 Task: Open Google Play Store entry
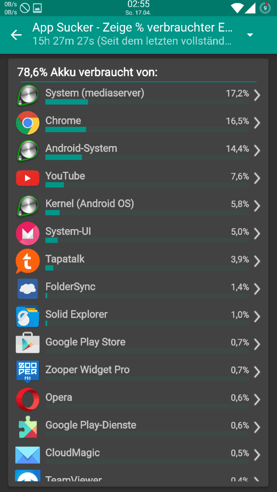(x=138, y=344)
